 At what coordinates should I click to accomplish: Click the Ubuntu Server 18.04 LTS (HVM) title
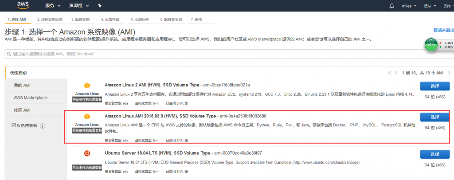(x=157, y=153)
